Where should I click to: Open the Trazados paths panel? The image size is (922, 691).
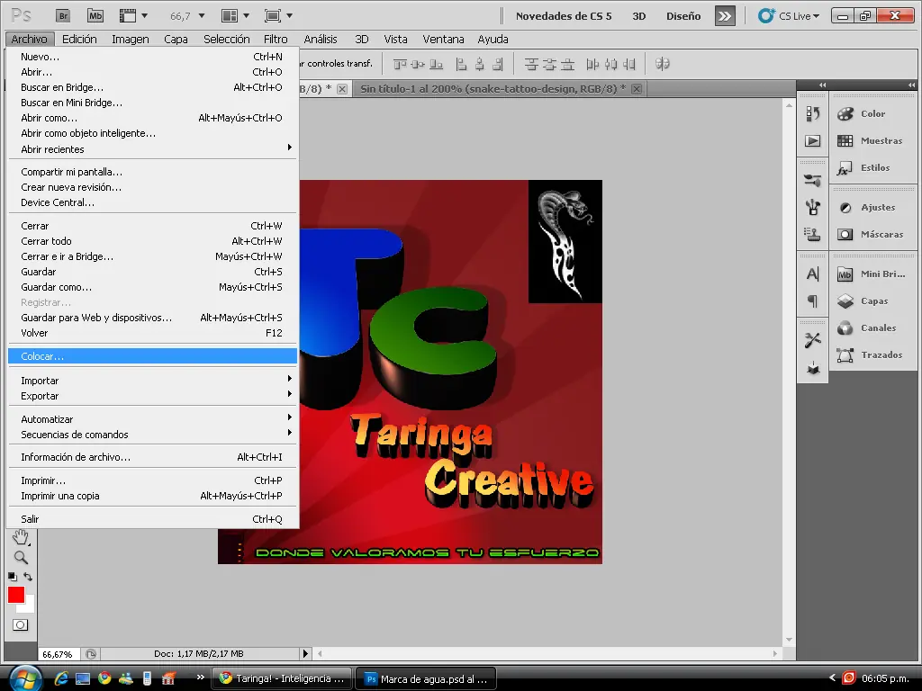(873, 354)
